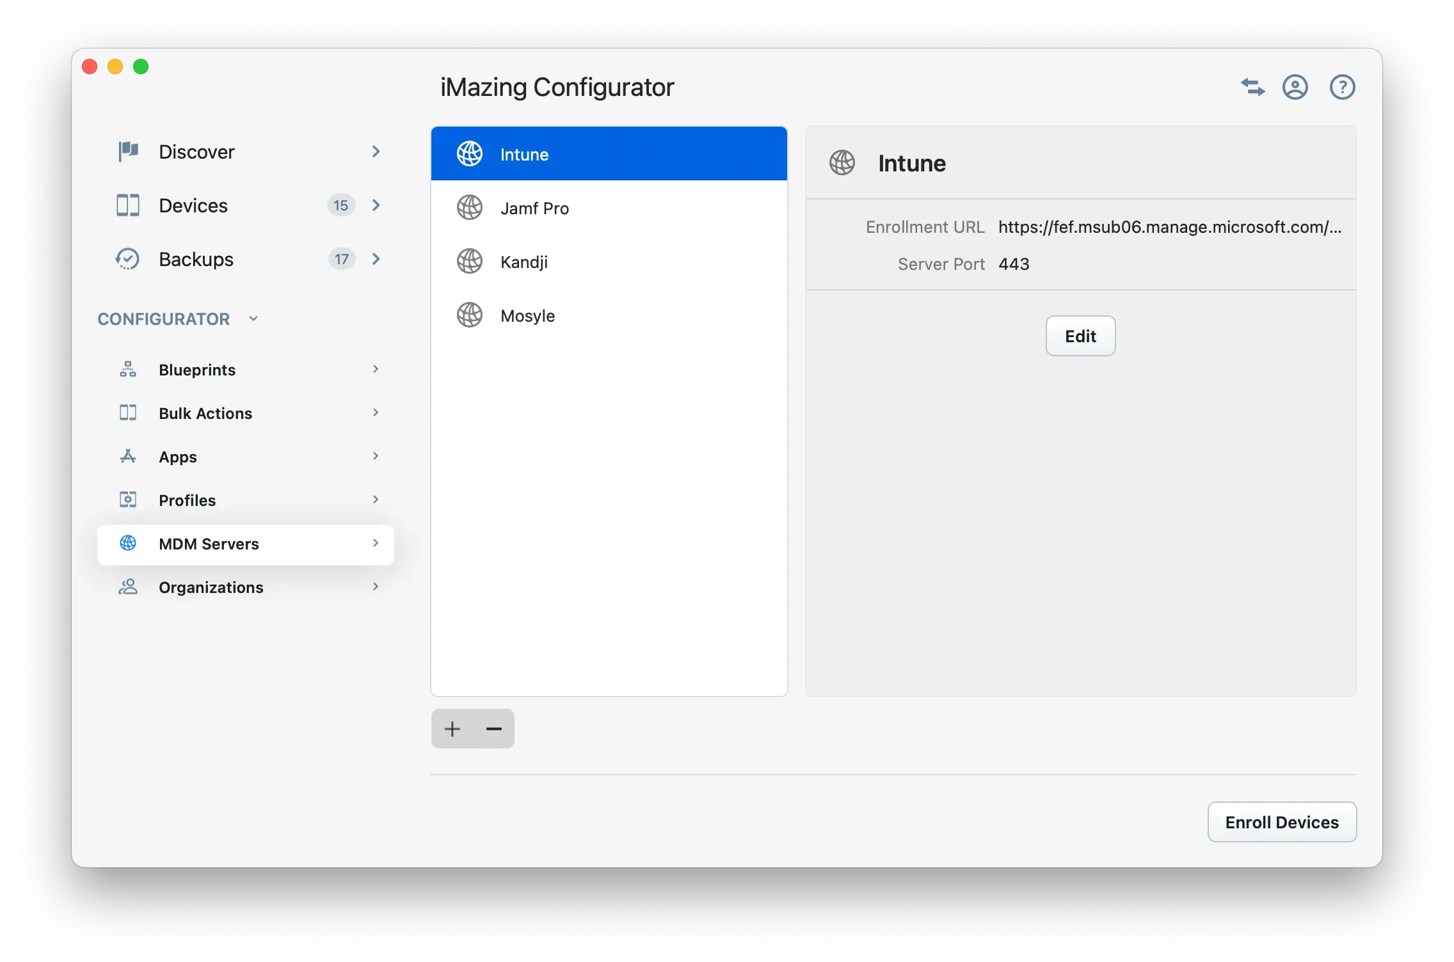Screen dimensions: 1454x962
Task: Click the MDM Servers globe icon
Action: (127, 544)
